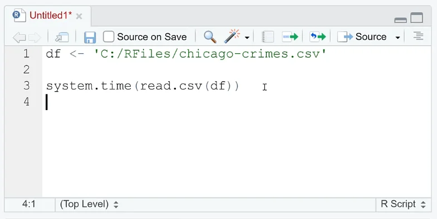Viewport: 437px width, 219px height.
Task: Show the document outline icon
Action: coord(418,36)
